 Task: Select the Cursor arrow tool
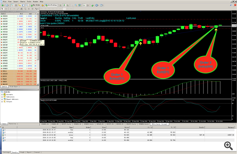pos(2,9)
